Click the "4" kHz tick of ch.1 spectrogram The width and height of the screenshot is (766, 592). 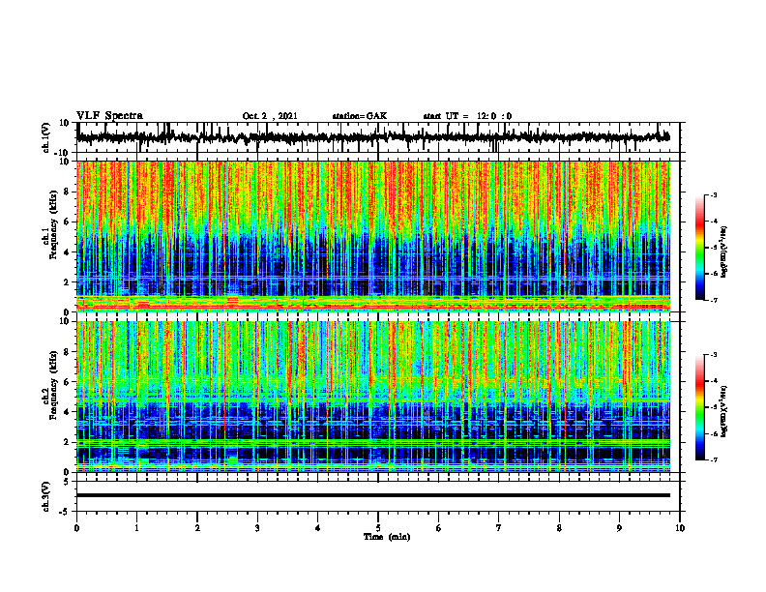(x=68, y=252)
